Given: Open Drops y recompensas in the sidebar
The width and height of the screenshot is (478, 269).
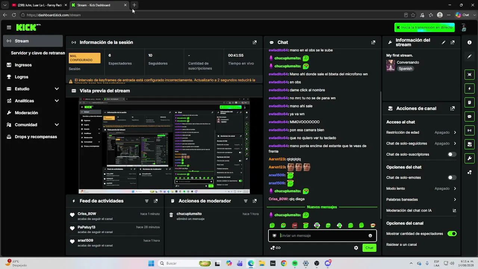Looking at the screenshot, I should point(33,137).
